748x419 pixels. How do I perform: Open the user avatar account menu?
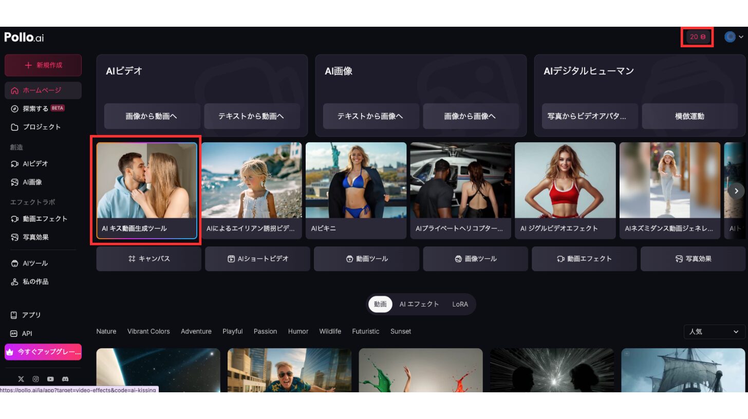tap(734, 37)
